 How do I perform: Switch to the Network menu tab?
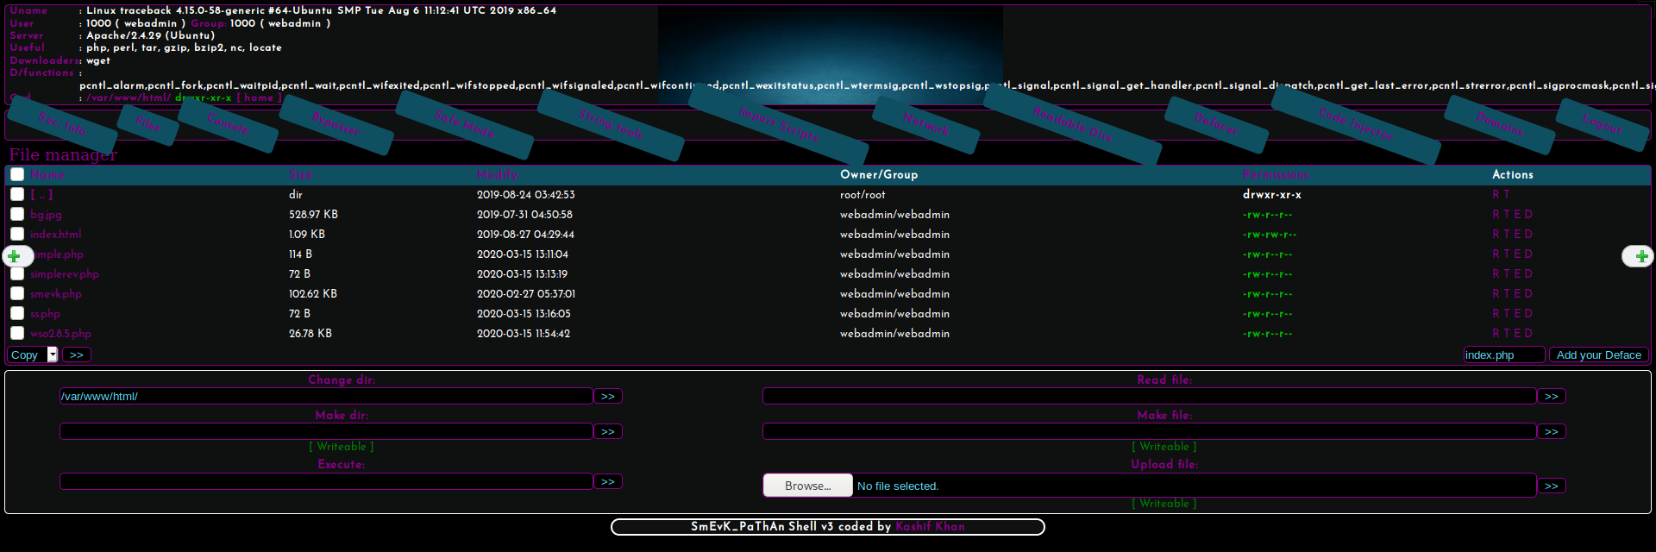point(926,125)
